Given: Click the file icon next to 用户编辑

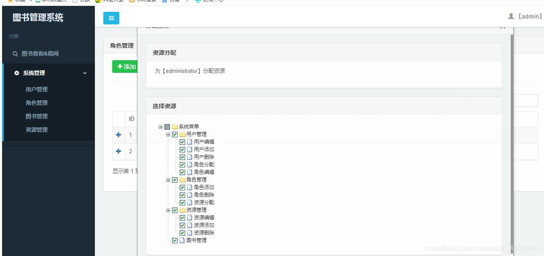Looking at the screenshot, I should [x=190, y=142].
